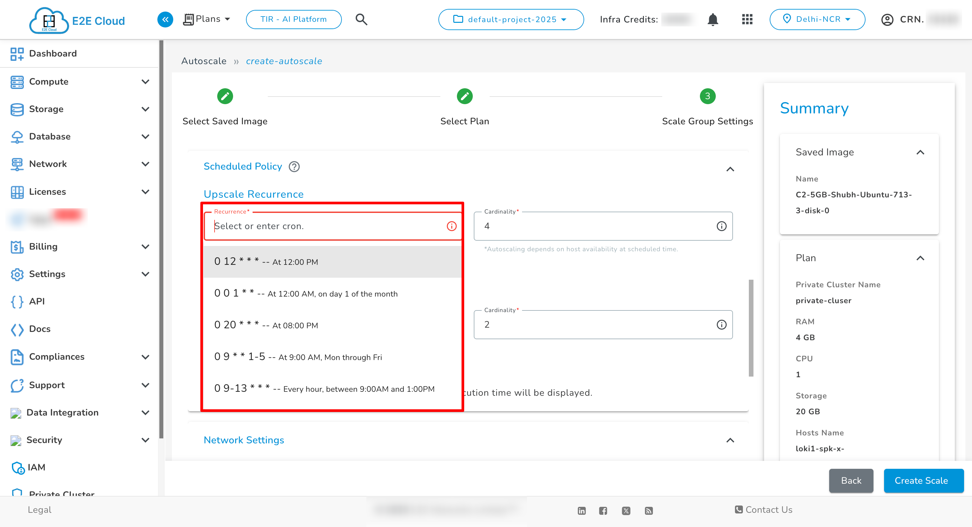Click the Recurrence cron input field
The image size is (972, 527).
pos(325,226)
